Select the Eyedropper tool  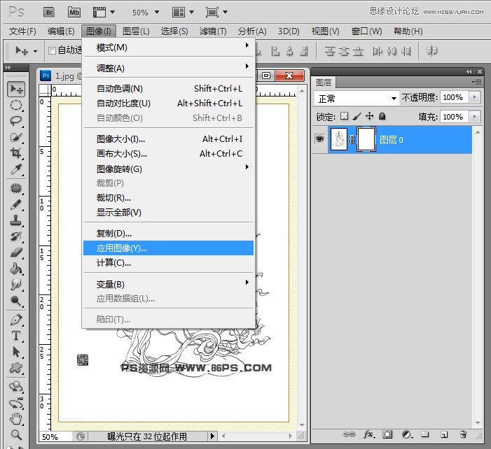[16, 169]
